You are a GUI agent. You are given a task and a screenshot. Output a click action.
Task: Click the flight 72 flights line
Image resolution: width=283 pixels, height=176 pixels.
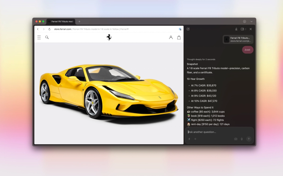click(x=206, y=120)
